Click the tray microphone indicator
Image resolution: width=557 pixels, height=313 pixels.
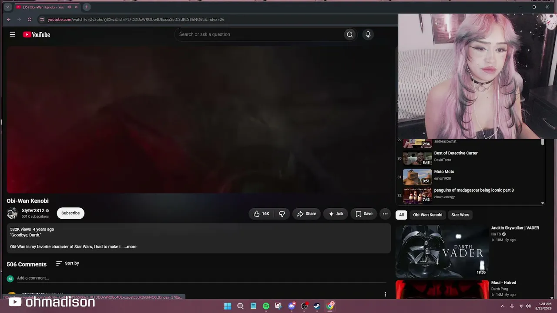coord(512,306)
